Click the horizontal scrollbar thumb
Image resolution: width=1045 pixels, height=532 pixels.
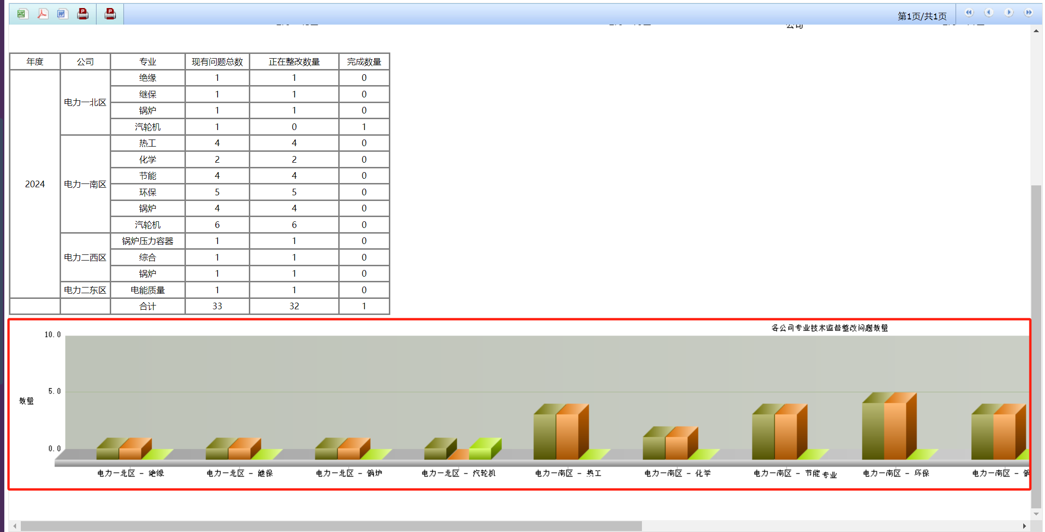pyautogui.click(x=331, y=526)
